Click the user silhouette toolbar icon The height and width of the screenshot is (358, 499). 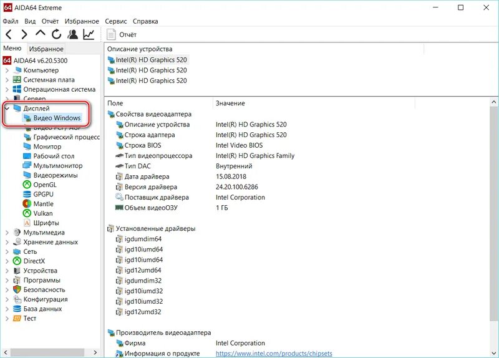[x=73, y=34]
